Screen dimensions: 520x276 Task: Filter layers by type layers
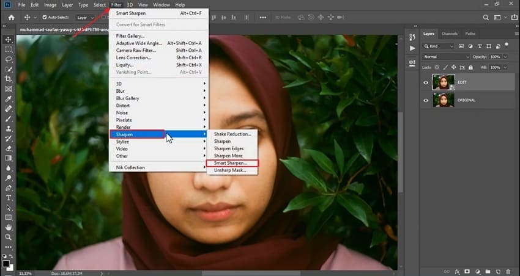pos(480,46)
